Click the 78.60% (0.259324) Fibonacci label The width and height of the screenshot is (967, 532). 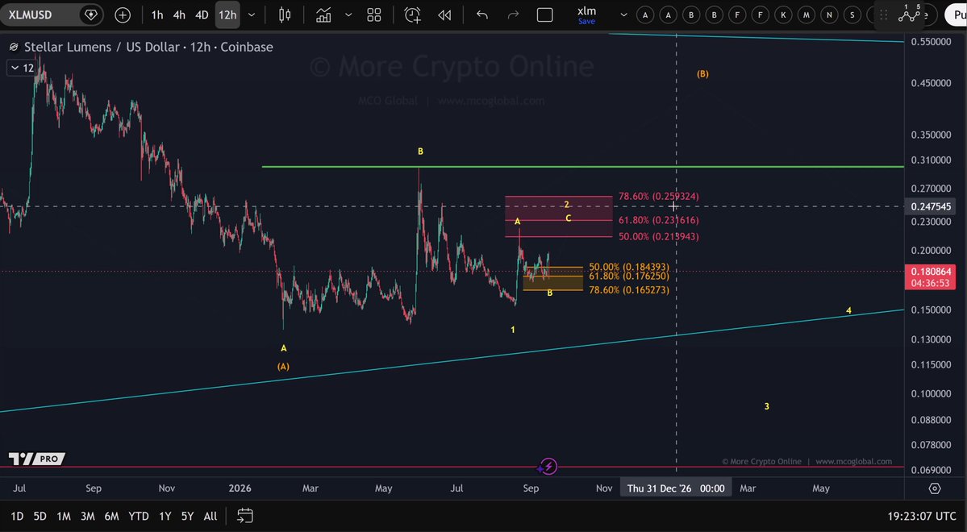(x=659, y=196)
